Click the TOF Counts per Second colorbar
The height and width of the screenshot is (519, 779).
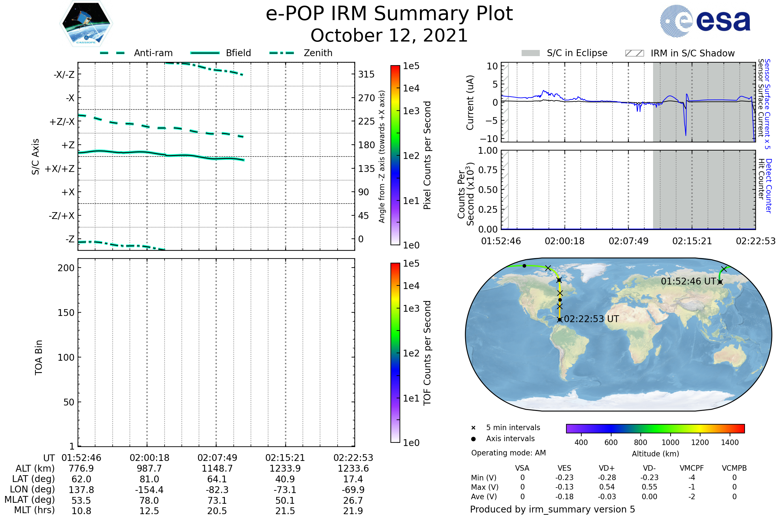pyautogui.click(x=395, y=353)
